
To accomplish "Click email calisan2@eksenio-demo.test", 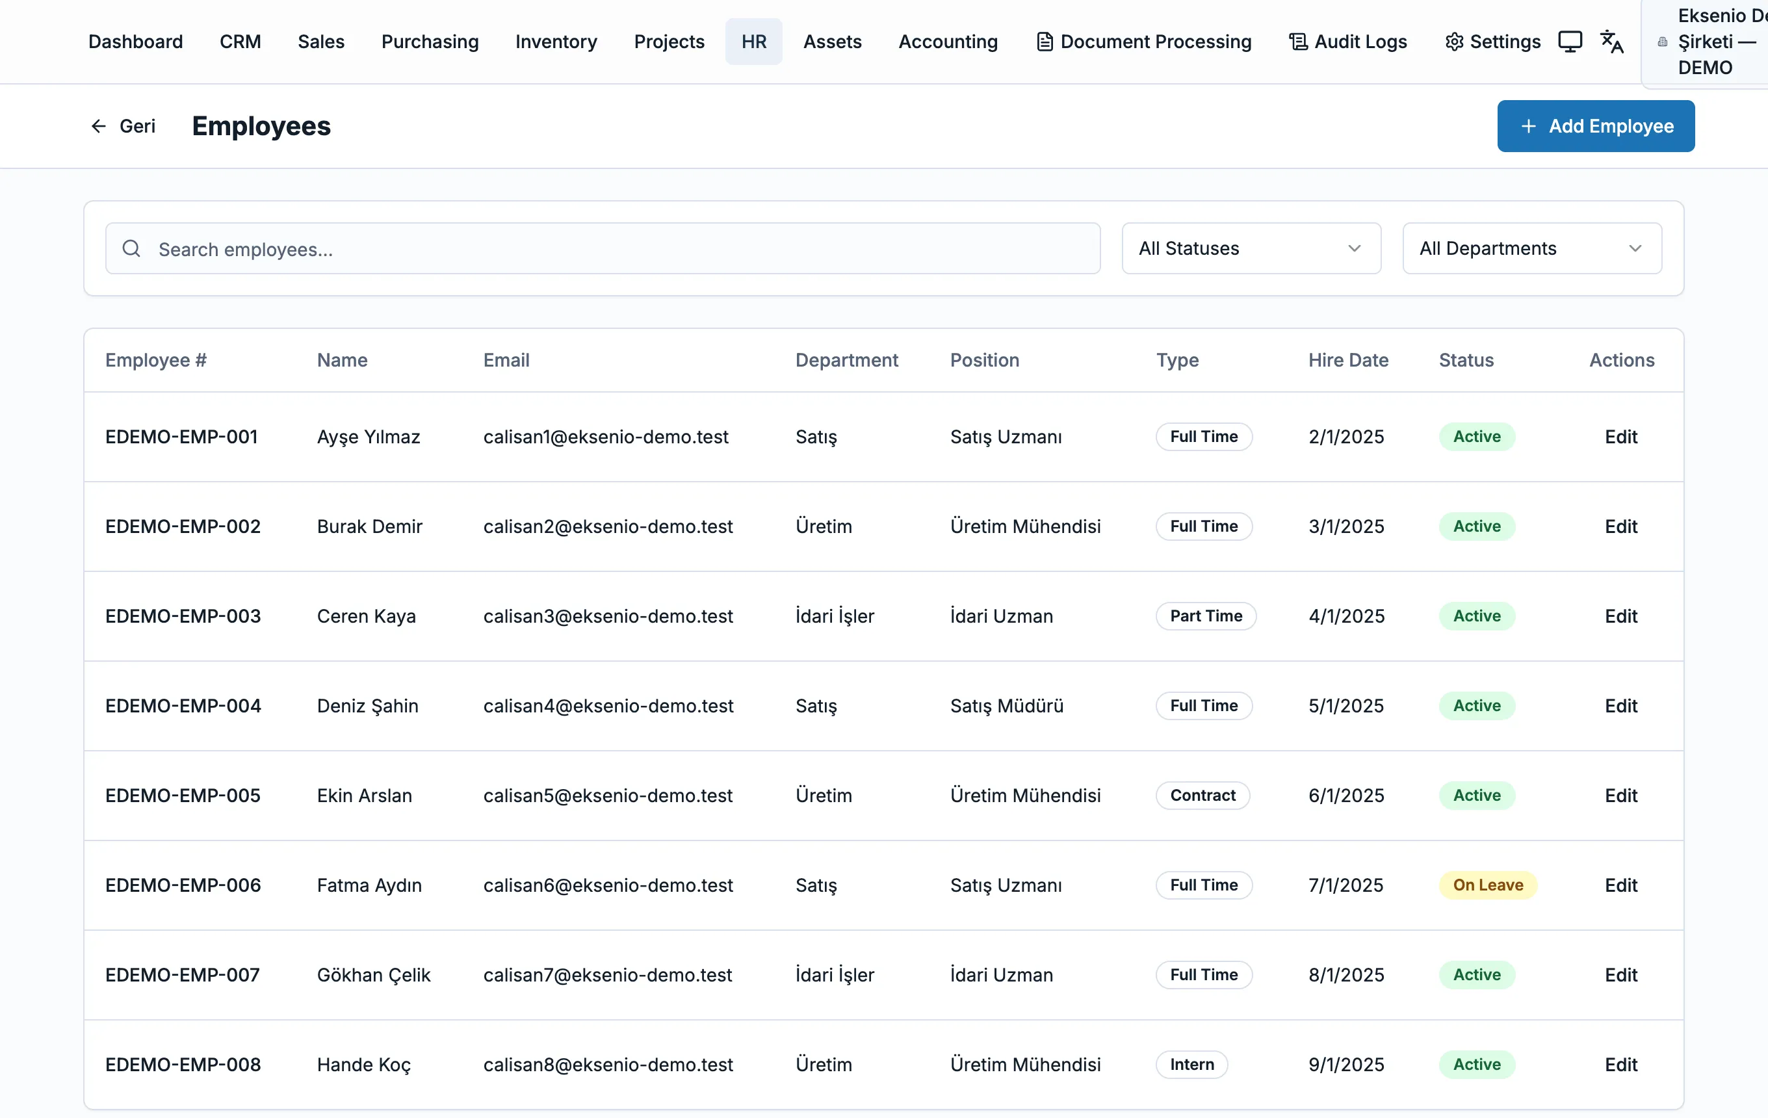I will 607,526.
